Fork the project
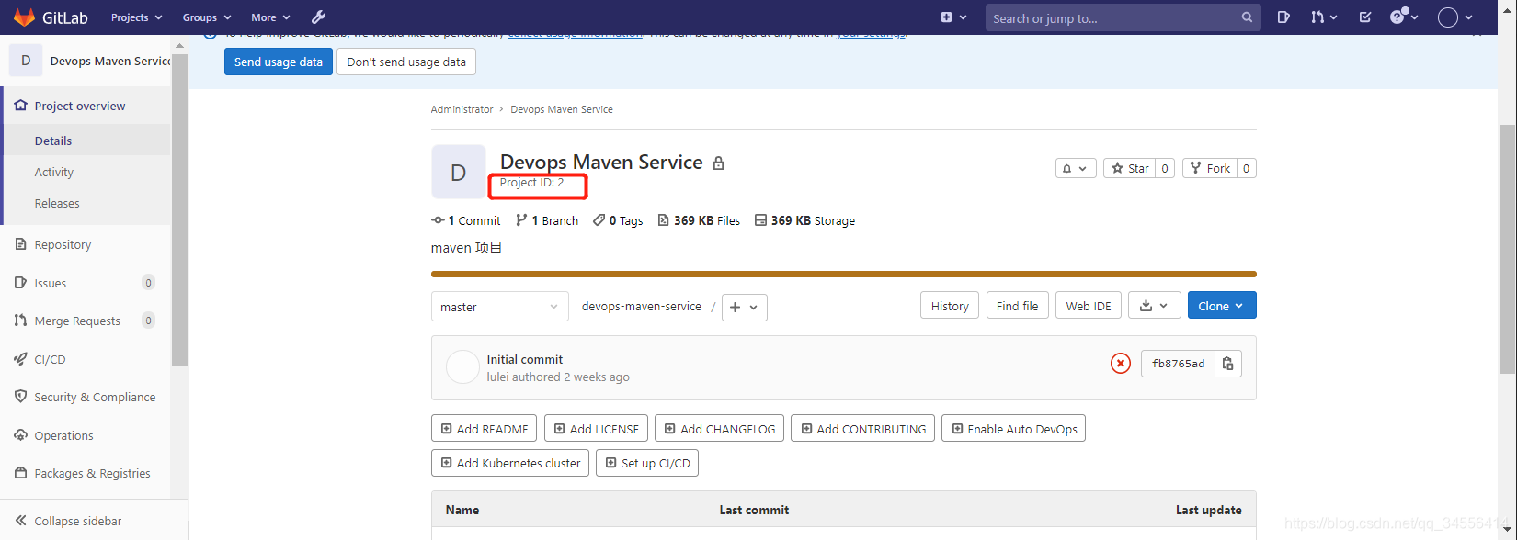 coord(1209,168)
